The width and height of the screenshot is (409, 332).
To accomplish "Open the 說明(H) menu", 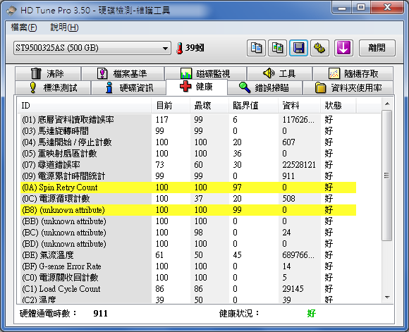I will (x=64, y=27).
